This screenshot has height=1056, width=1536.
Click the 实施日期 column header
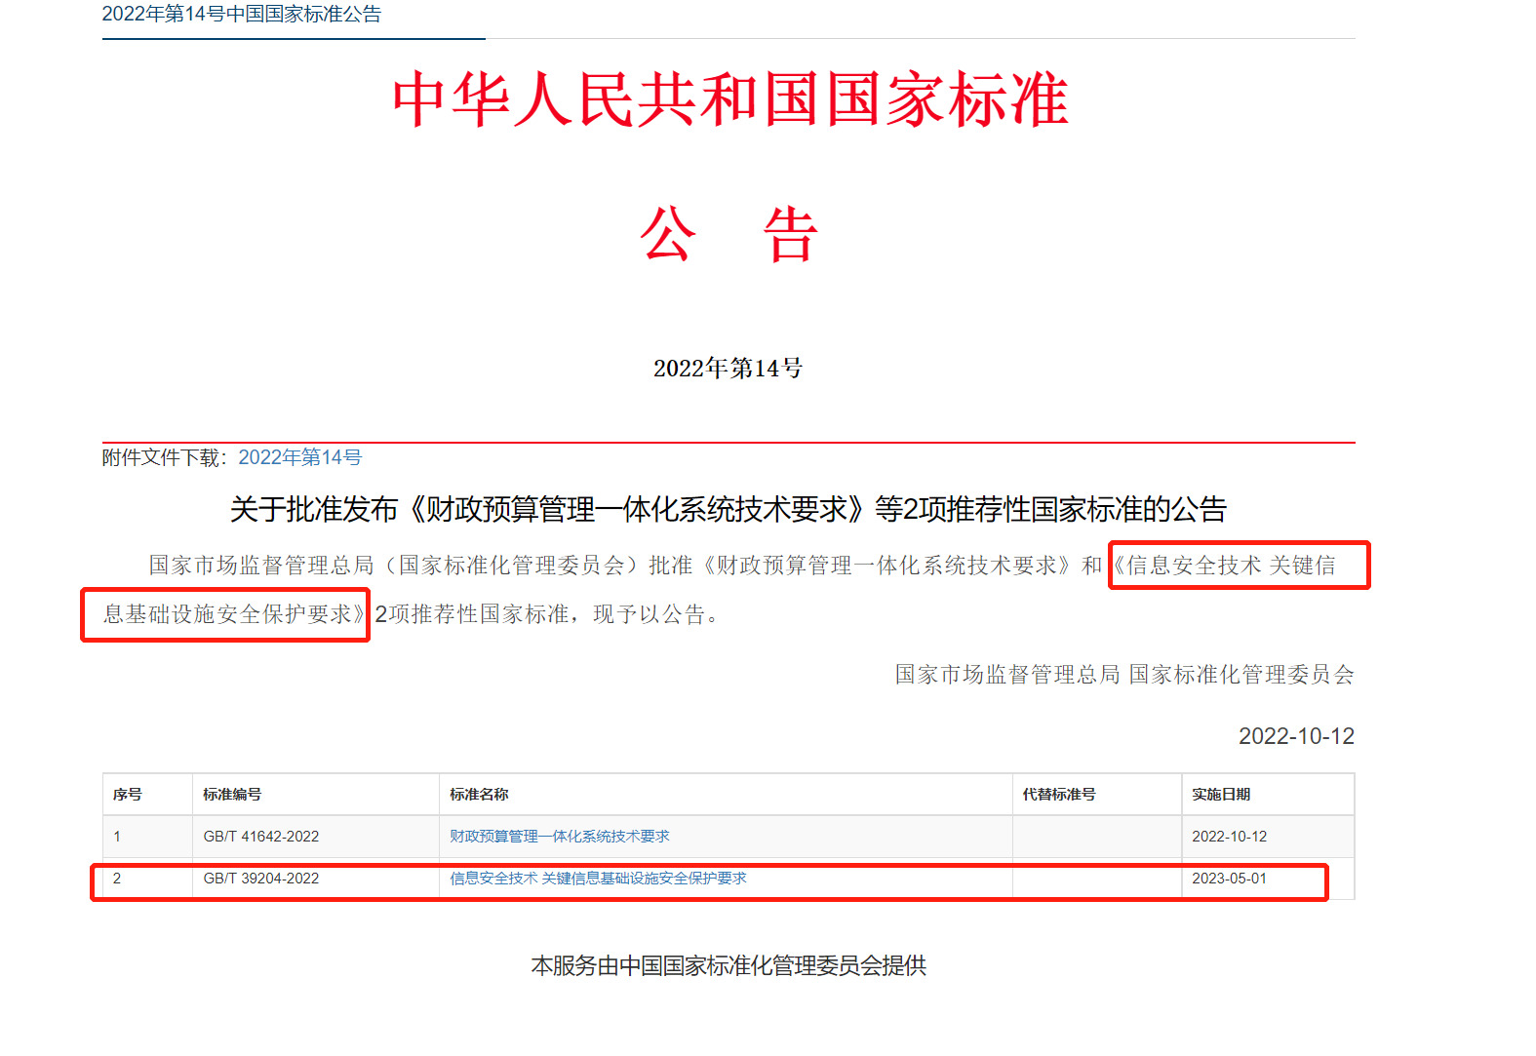tap(1268, 795)
